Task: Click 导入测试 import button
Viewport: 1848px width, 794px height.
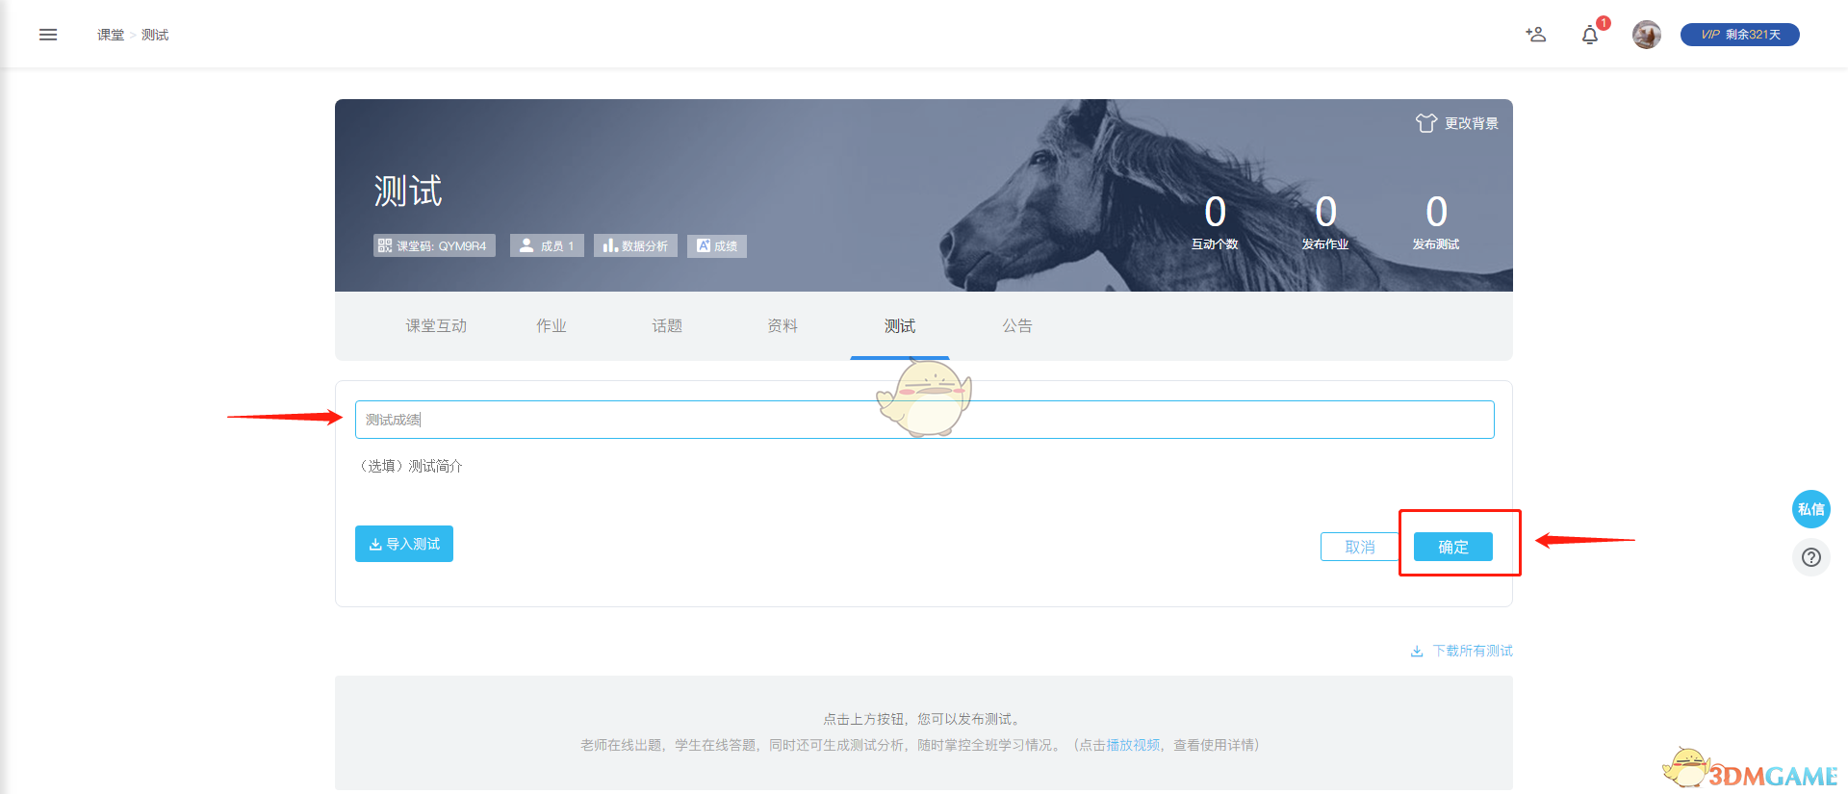Action: 404,544
